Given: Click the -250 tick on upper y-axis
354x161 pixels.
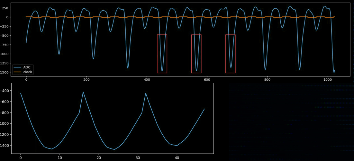Looking at the screenshot, I should [4, 26].
